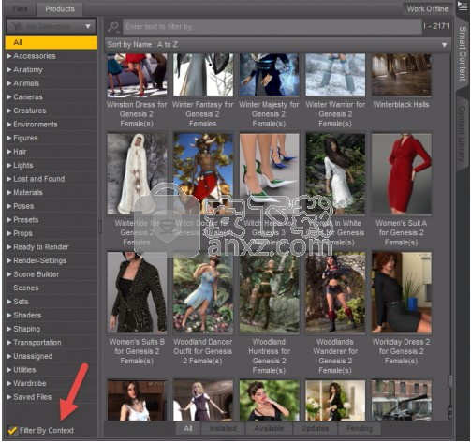Select the Sets category

pos(52,302)
